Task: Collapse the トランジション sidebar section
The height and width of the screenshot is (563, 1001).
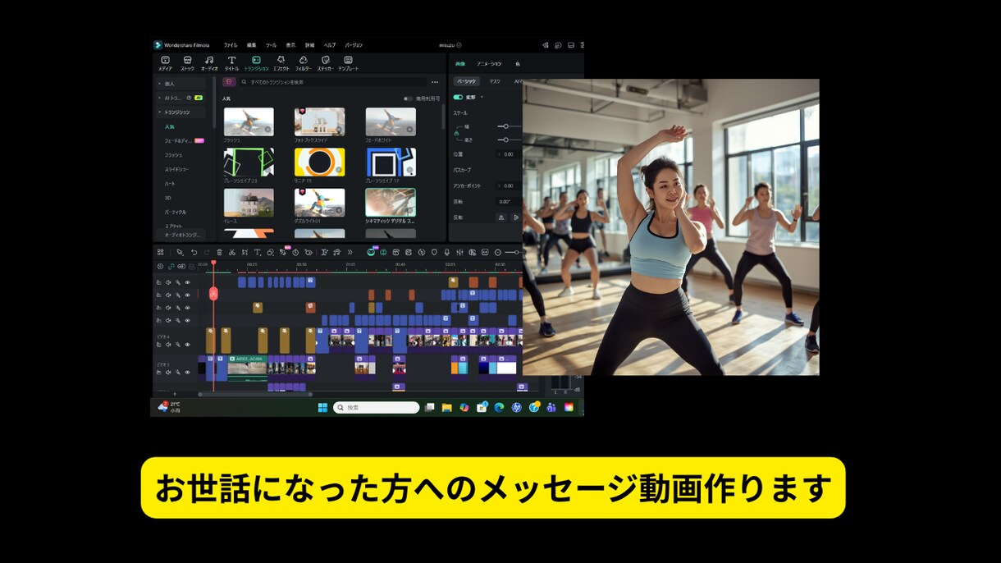Action: 181,112
